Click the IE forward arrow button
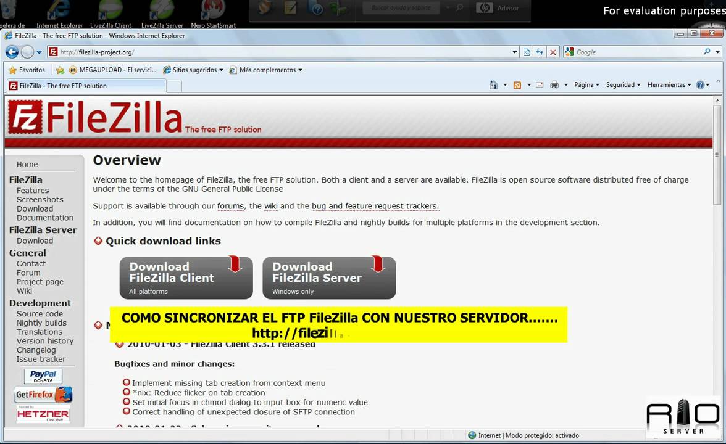Viewport: 726px width, 444px height. [27, 52]
